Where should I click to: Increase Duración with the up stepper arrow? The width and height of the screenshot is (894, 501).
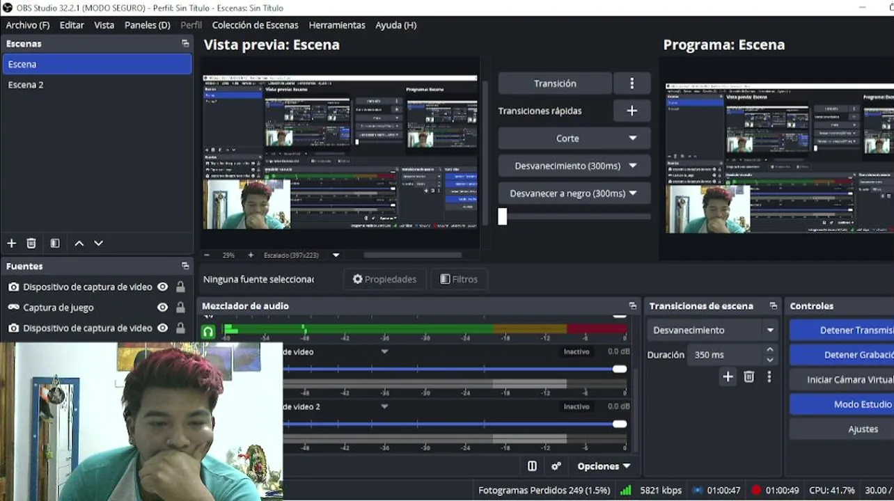pos(769,350)
